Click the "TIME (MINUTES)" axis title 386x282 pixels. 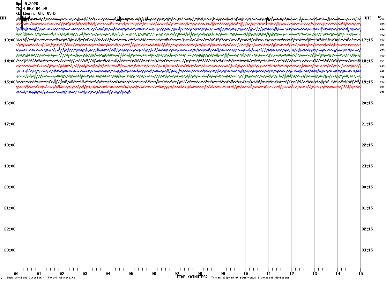click(x=192, y=277)
